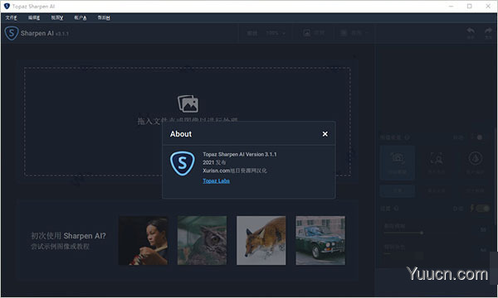Screen dimensions: 498x298
Task: Open the 编辑 (Edit) menu
Action: click(34, 17)
